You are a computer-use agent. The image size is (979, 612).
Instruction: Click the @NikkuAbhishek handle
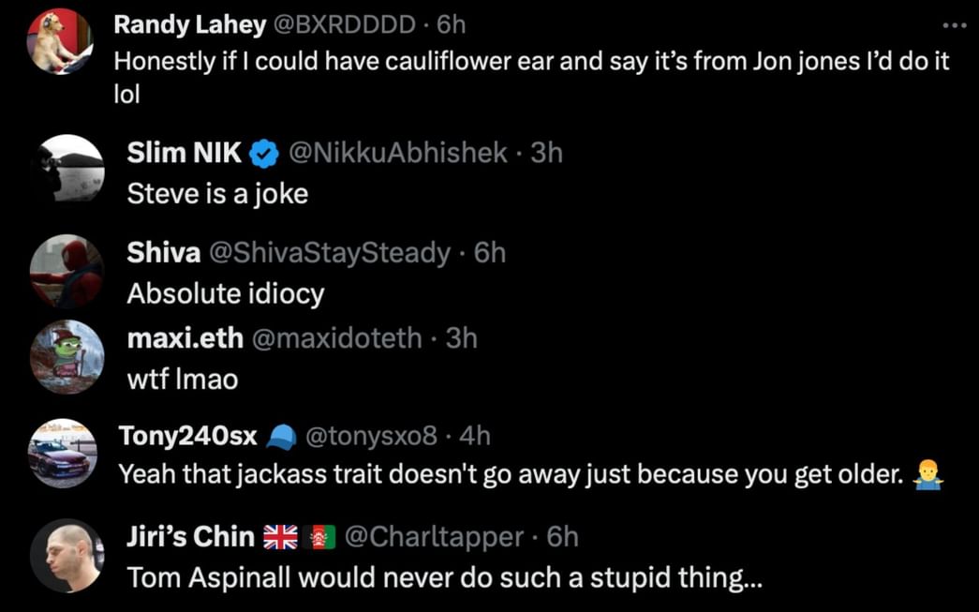(x=397, y=153)
